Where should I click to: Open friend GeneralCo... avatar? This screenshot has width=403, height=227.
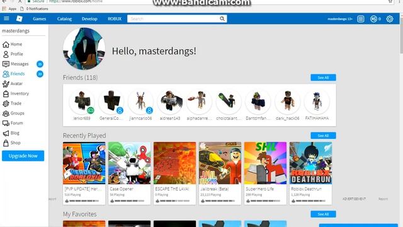(x=111, y=102)
